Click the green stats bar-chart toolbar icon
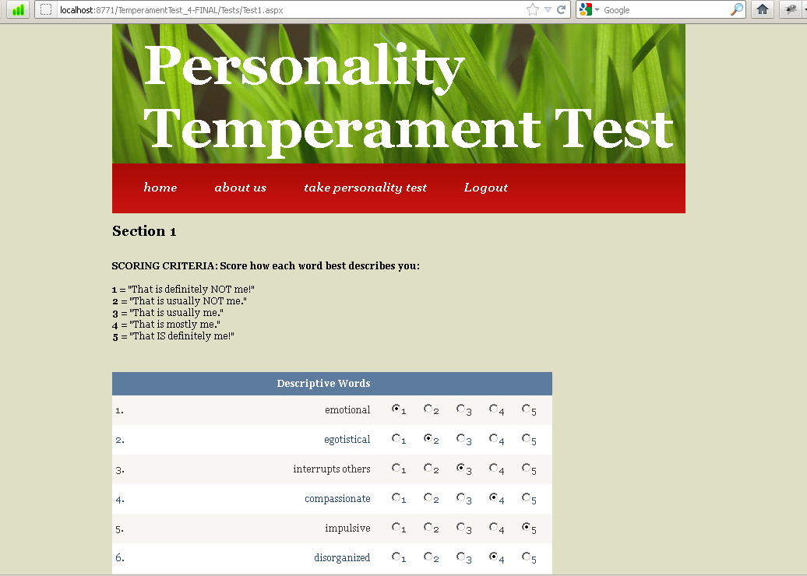 [x=17, y=9]
